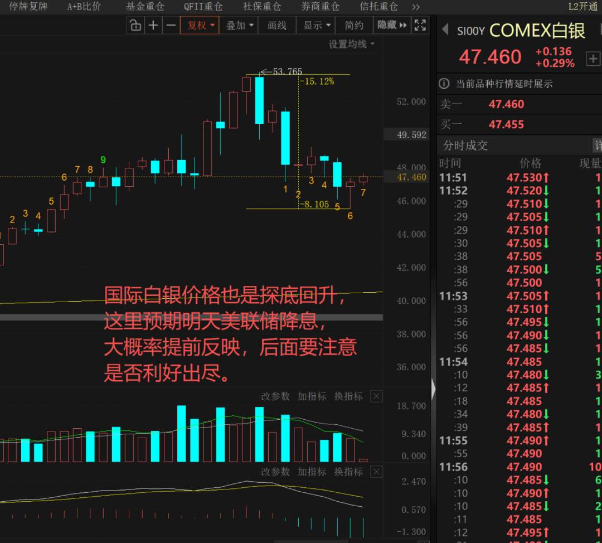Select the lock tool on the chart toolbar
Viewport: 602px width, 543px height.
point(135,25)
